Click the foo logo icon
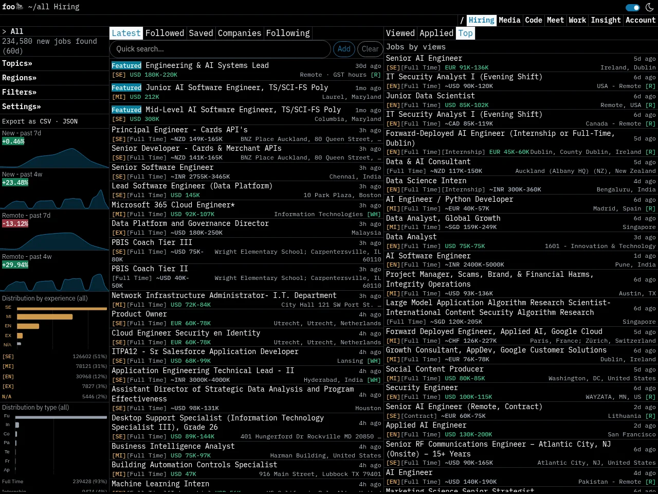Viewport: 658px width, 494px height. (x=20, y=7)
